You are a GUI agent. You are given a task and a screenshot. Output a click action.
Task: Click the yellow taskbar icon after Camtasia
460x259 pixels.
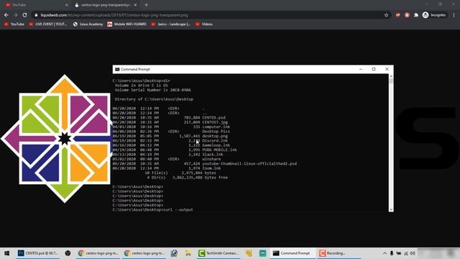(x=249, y=253)
